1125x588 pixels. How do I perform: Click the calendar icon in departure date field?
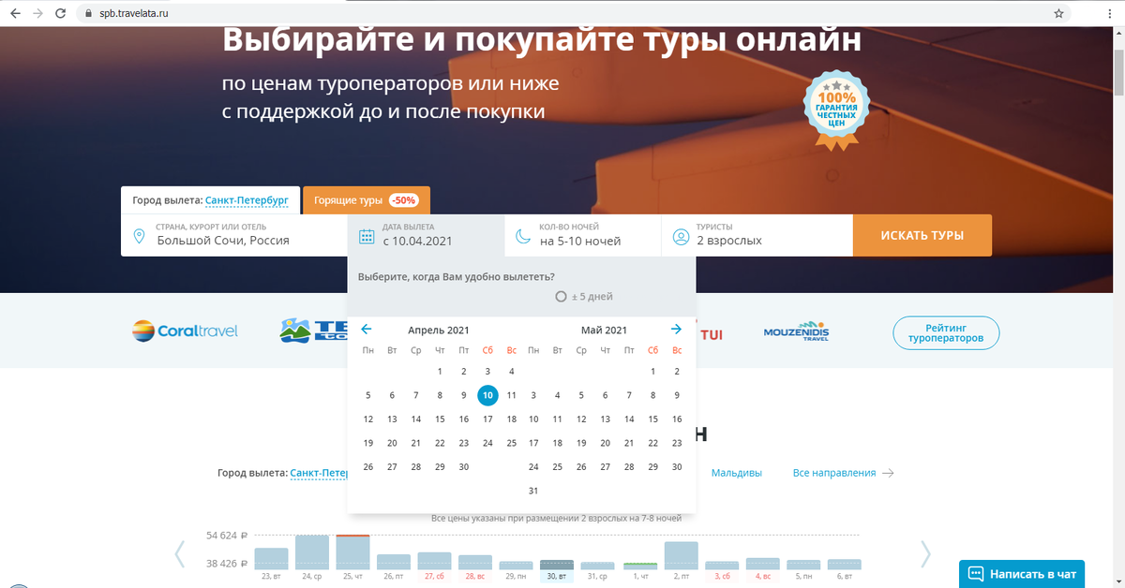tap(367, 236)
